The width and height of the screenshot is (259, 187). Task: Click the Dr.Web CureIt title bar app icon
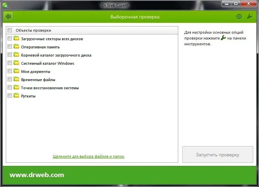click(x=5, y=5)
